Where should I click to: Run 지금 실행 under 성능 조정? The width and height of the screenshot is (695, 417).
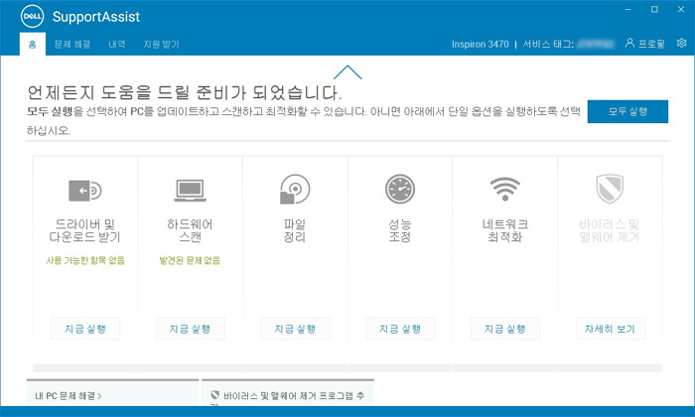coord(400,329)
